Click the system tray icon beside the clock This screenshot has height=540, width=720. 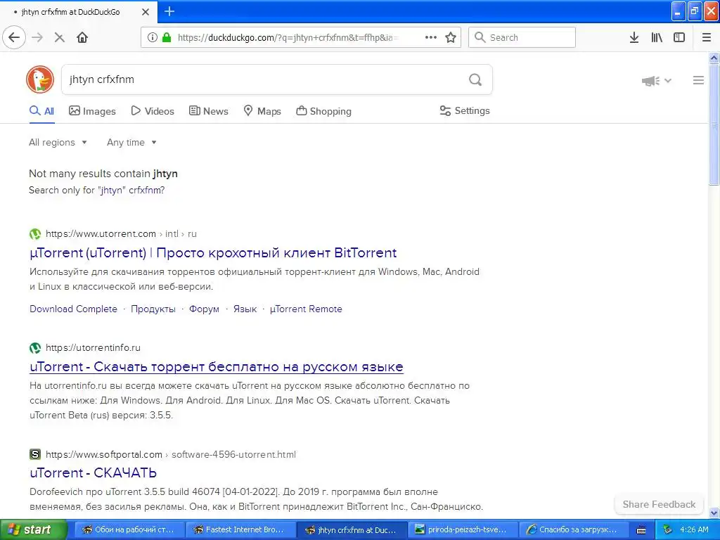click(x=667, y=529)
